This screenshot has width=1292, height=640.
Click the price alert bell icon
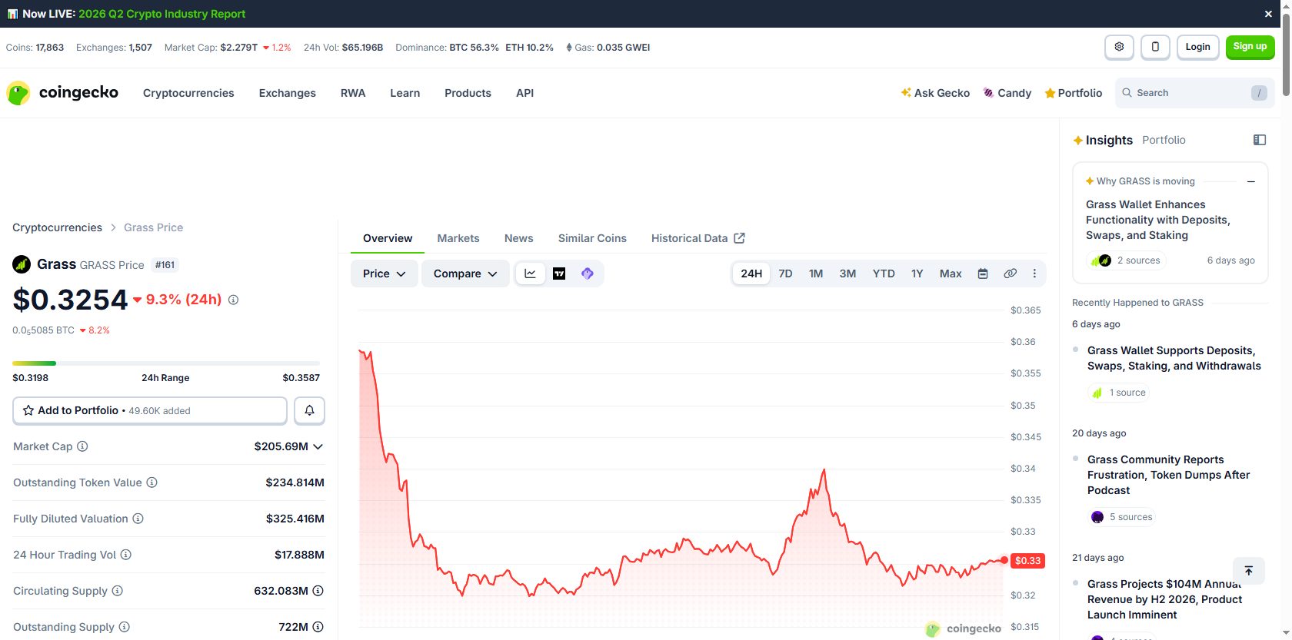coord(309,411)
